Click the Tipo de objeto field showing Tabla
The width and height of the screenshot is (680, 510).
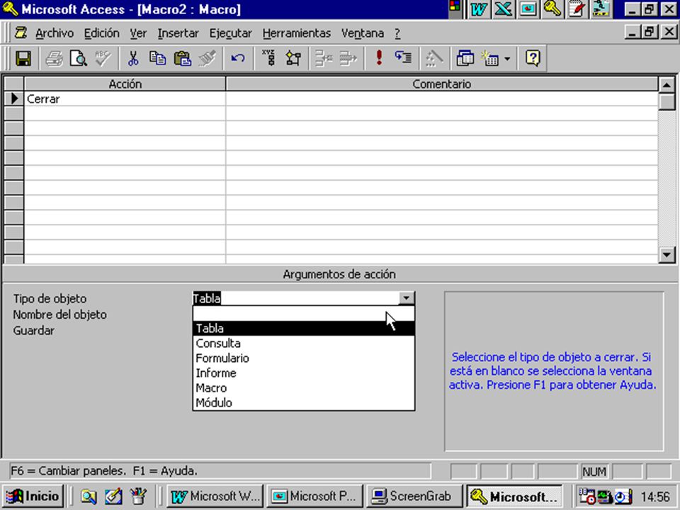pyautogui.click(x=296, y=298)
